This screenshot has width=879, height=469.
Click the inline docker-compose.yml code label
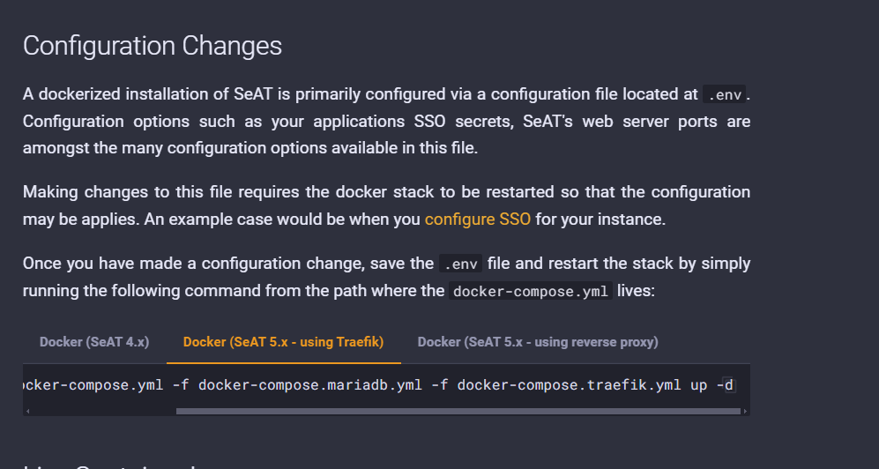click(531, 292)
